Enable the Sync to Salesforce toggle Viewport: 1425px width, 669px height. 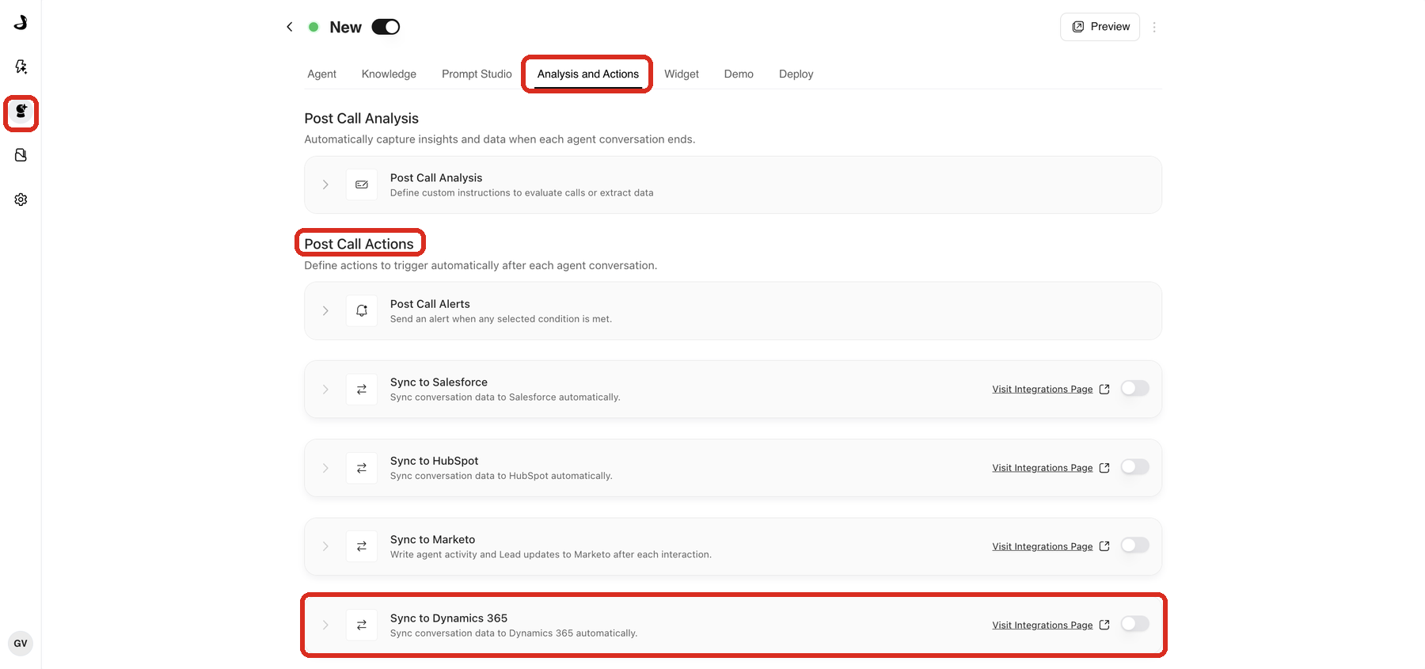point(1134,388)
